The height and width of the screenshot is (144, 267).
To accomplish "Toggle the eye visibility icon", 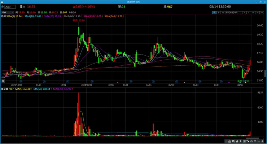I will pyautogui.click(x=251, y=141).
